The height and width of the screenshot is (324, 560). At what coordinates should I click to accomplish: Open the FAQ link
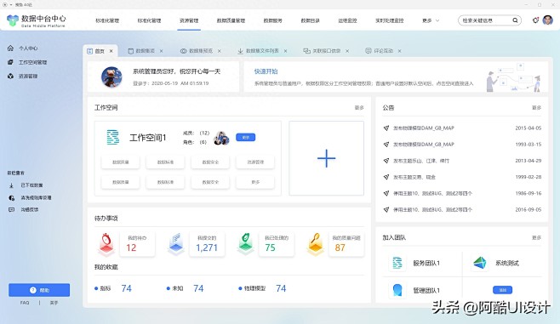(25, 303)
